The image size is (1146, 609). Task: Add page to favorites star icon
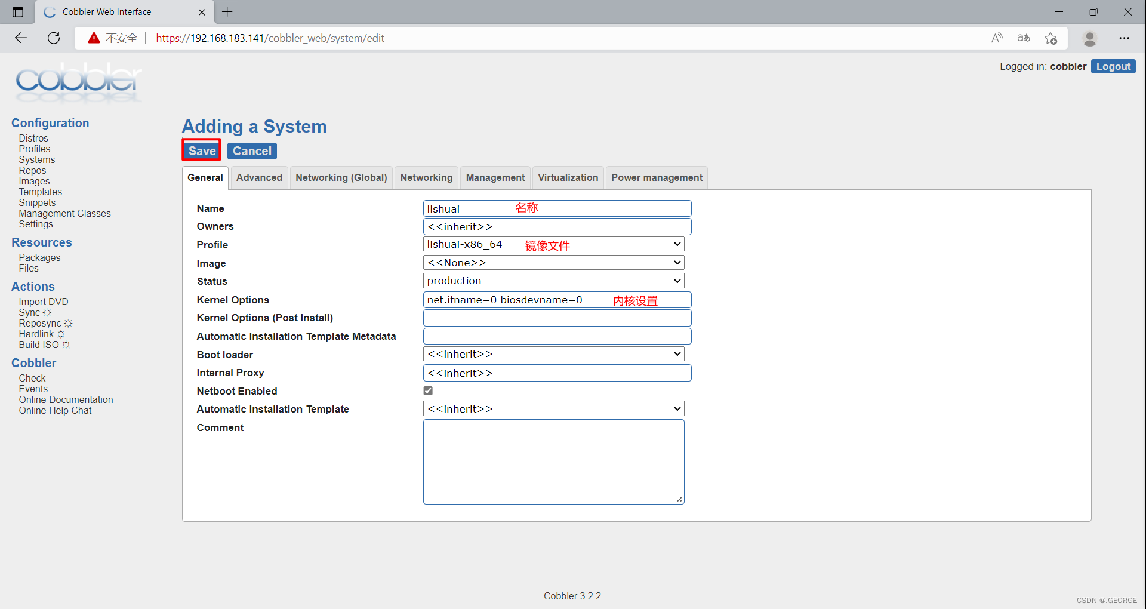tap(1050, 38)
